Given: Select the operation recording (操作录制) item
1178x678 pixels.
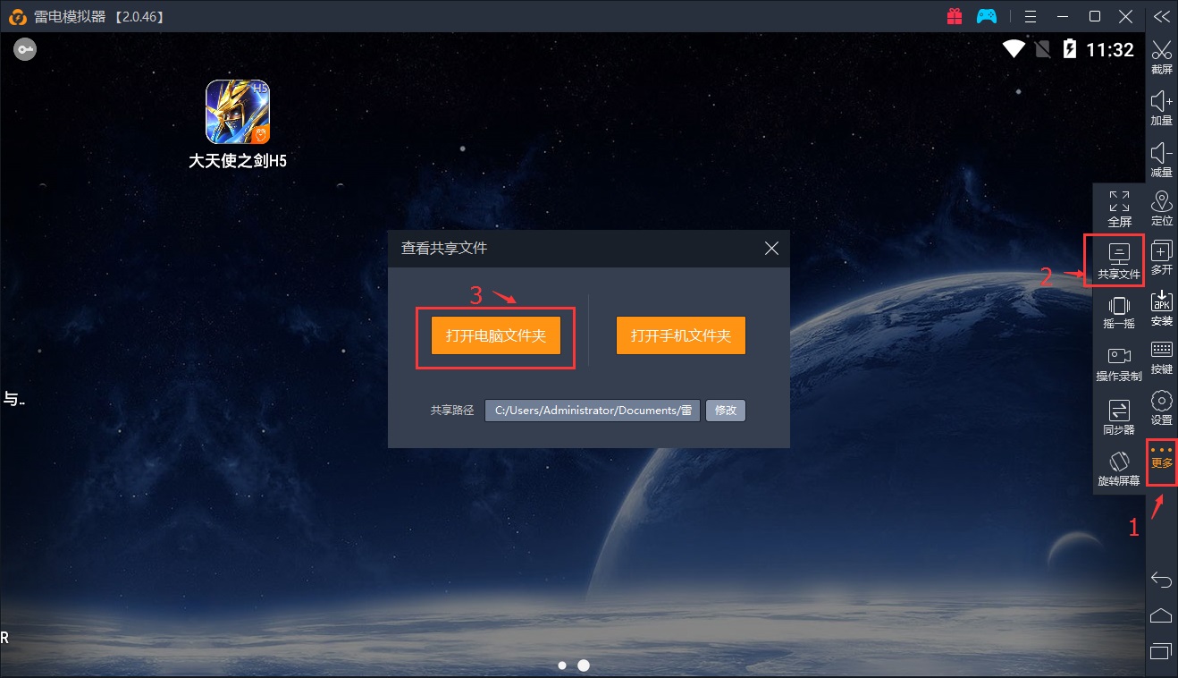Looking at the screenshot, I should pyautogui.click(x=1119, y=363).
